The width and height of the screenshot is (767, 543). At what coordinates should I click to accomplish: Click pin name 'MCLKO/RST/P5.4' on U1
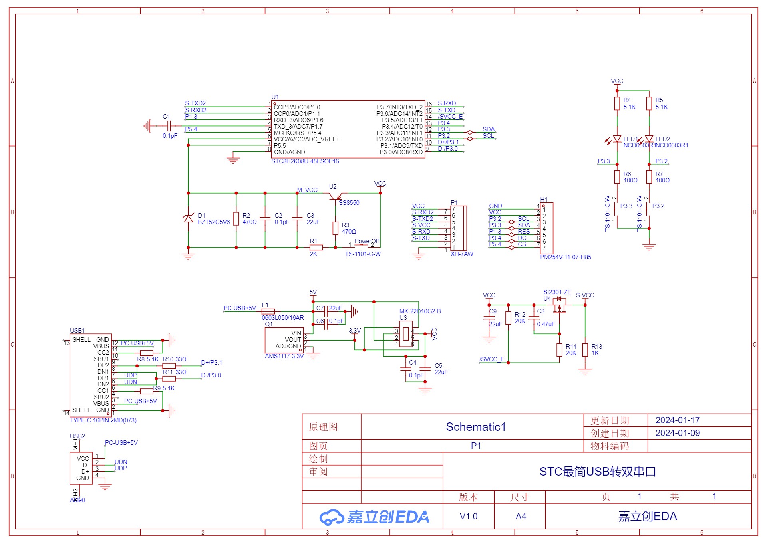(x=297, y=133)
